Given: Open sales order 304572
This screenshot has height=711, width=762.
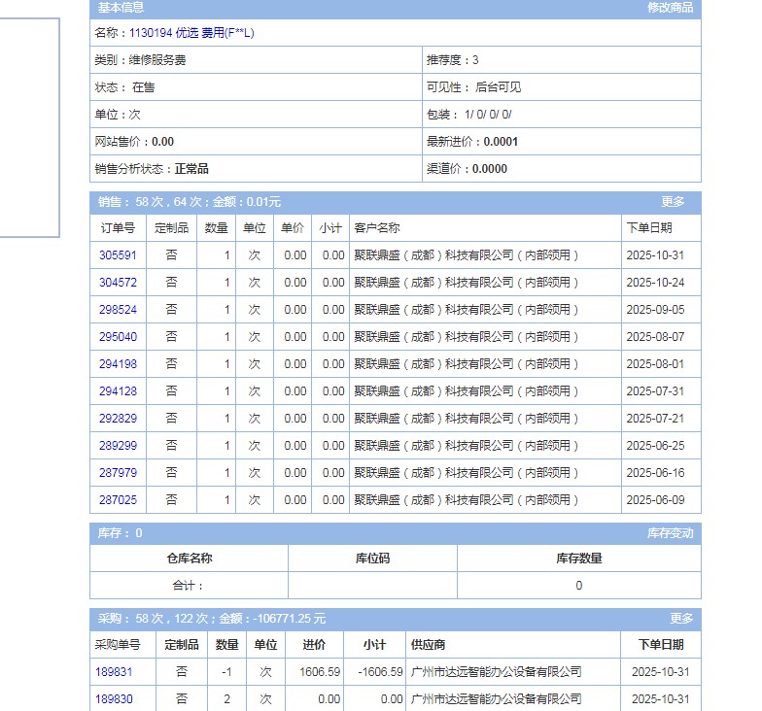Looking at the screenshot, I should (118, 283).
